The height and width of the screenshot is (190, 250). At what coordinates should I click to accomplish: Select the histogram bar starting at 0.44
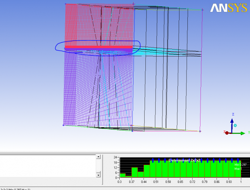[147, 171]
